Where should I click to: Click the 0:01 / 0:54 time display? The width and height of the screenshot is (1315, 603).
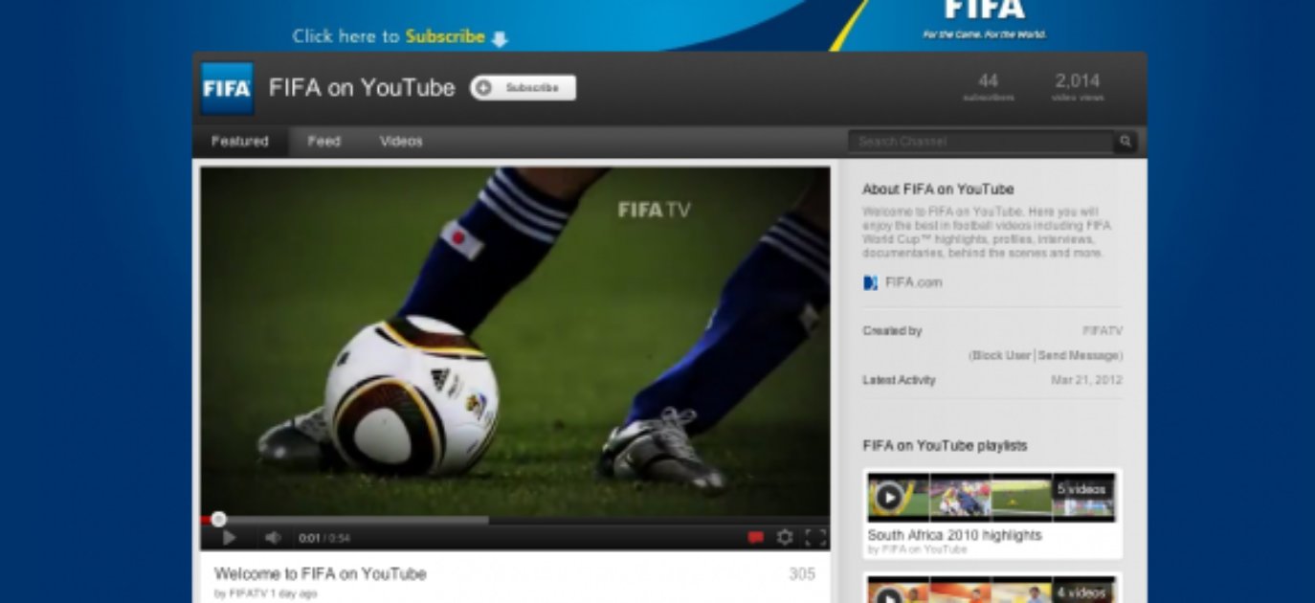[x=324, y=539]
